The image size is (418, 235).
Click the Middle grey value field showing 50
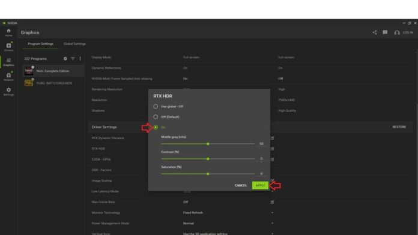[x=261, y=143]
